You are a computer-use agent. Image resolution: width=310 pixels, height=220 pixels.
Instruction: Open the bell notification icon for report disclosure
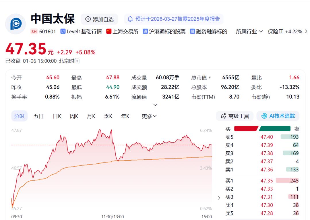131,19
